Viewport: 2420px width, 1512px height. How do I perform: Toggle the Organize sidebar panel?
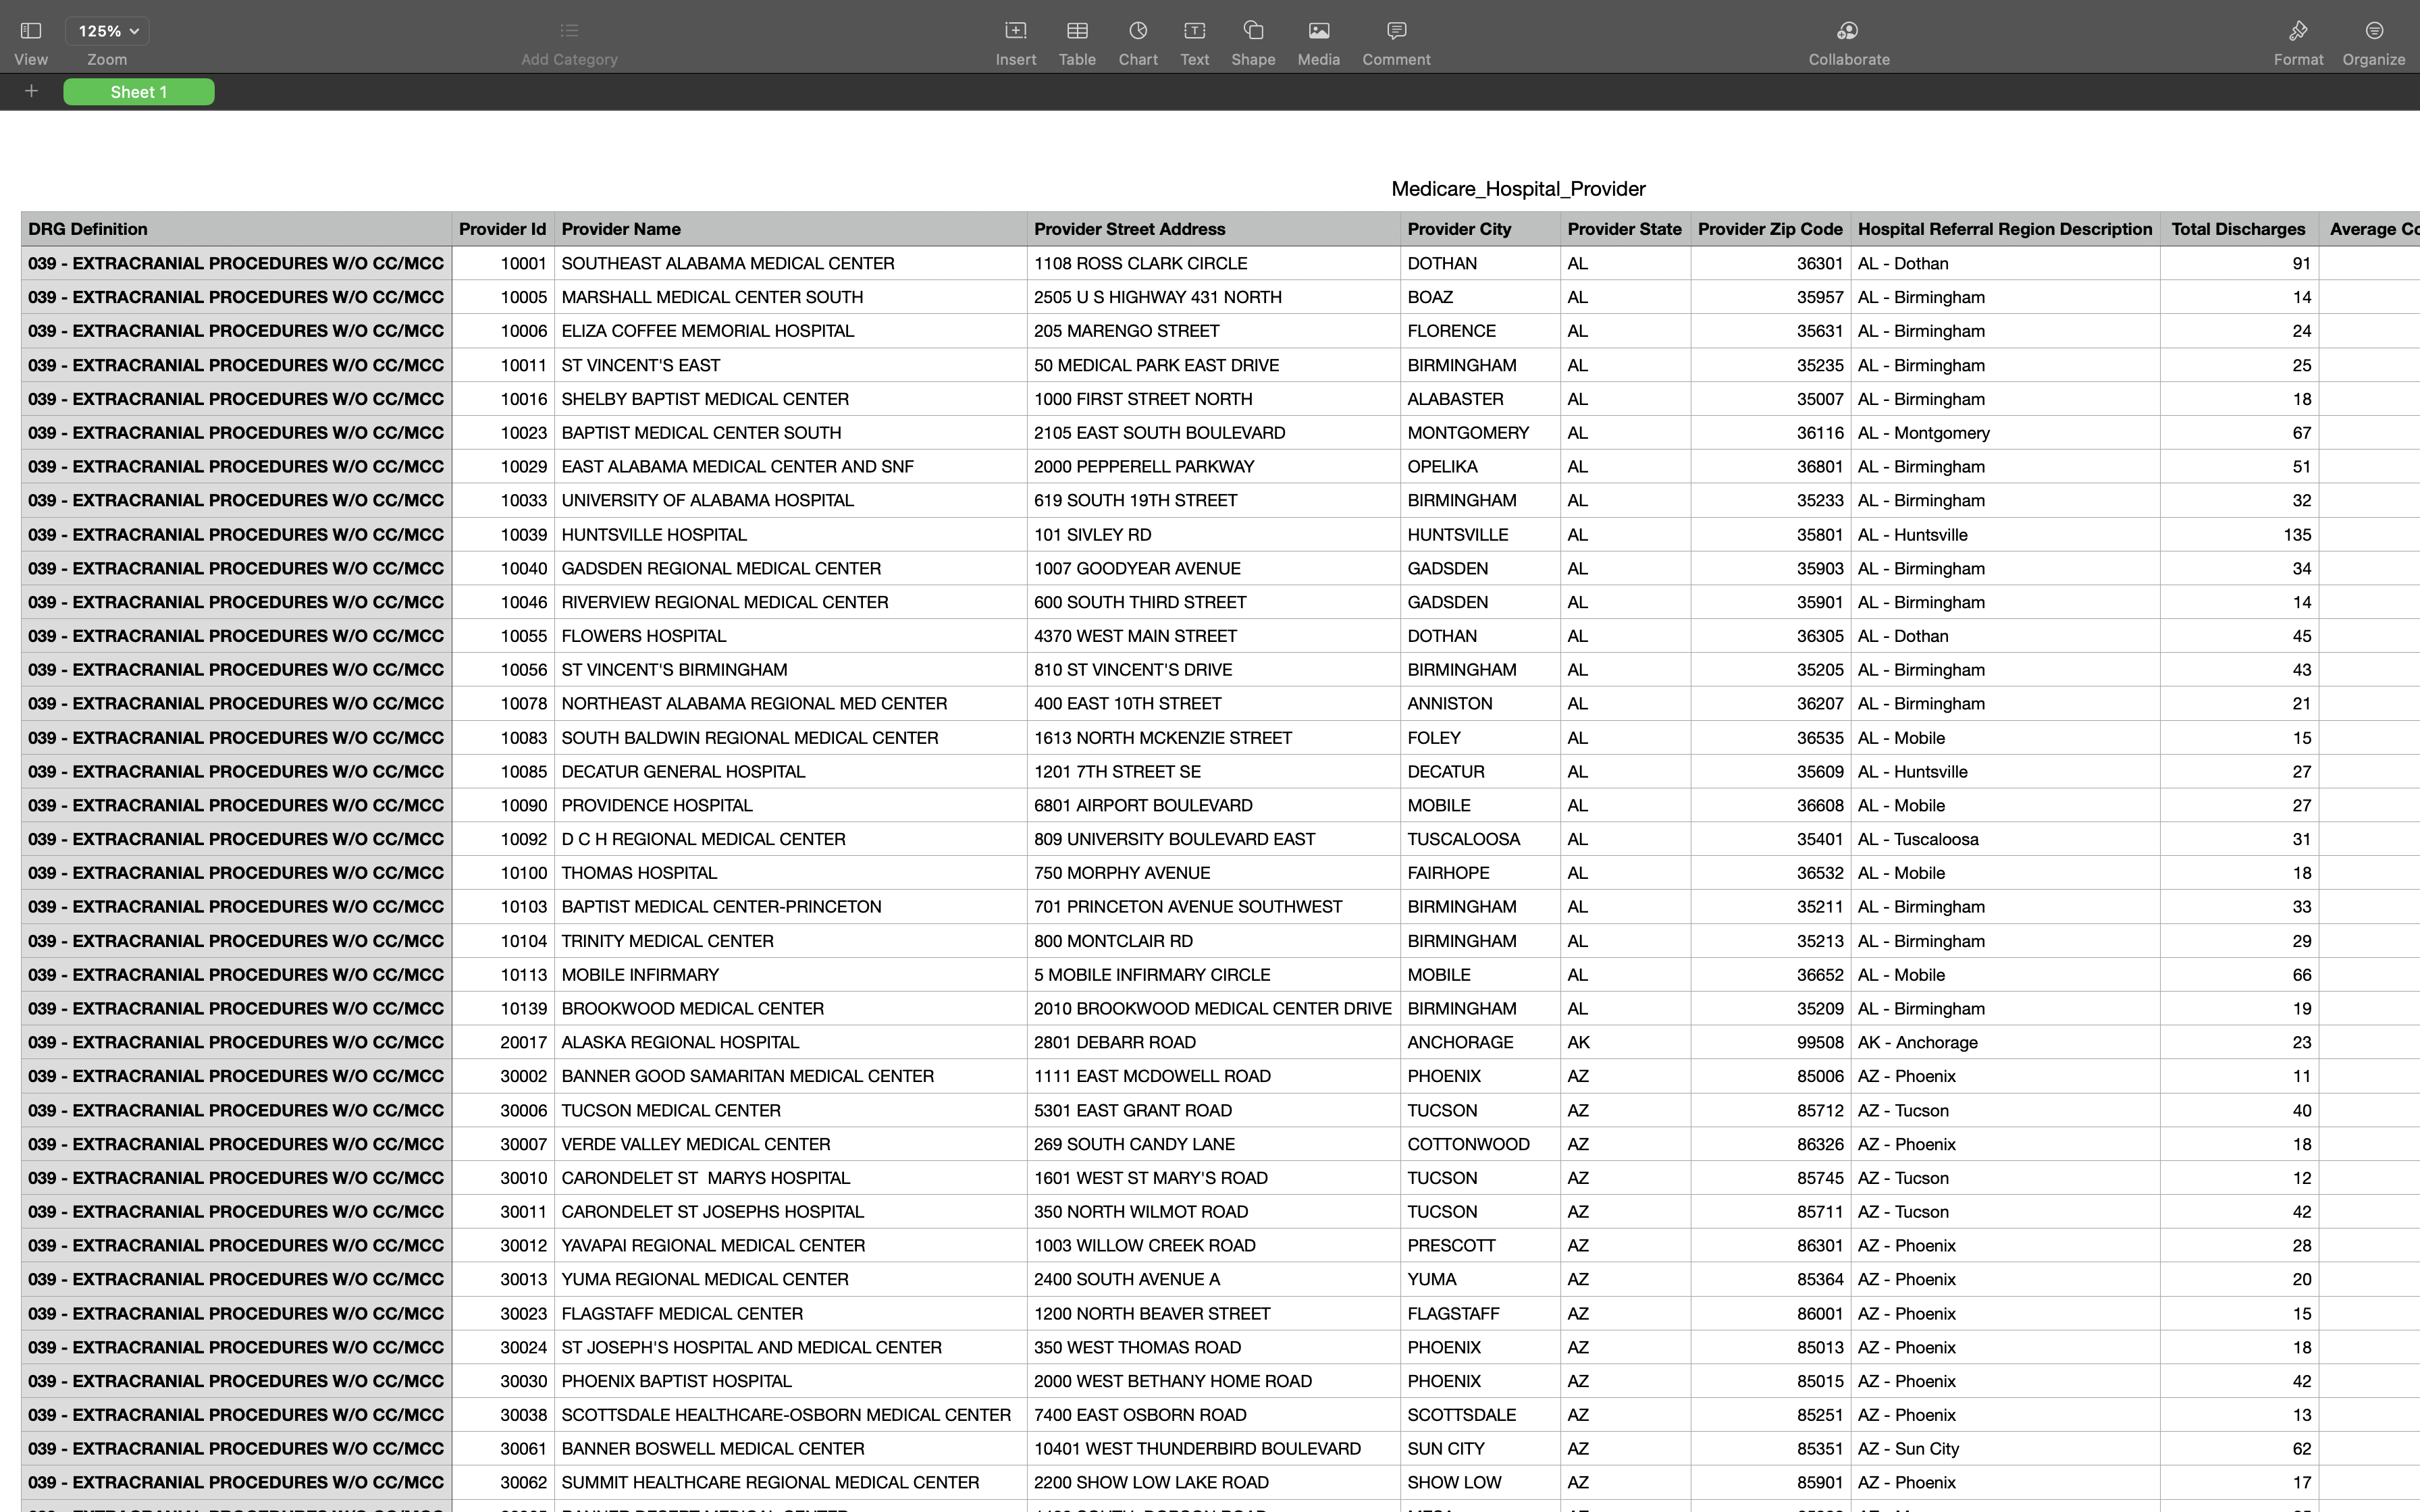pyautogui.click(x=2373, y=31)
